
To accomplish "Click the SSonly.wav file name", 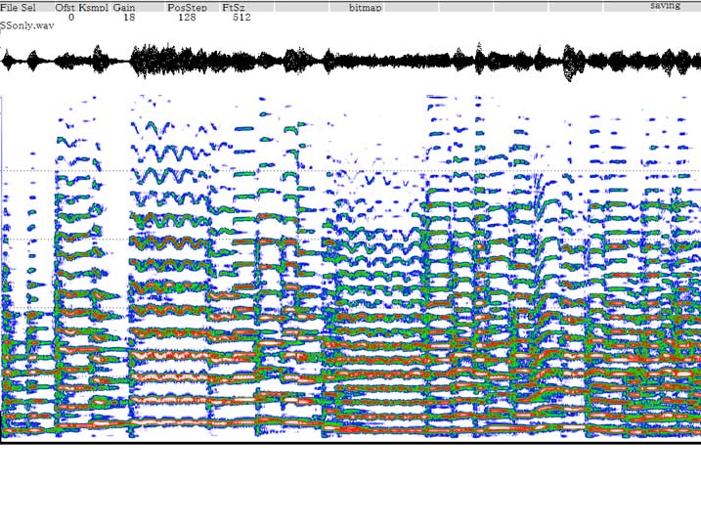I will (27, 25).
